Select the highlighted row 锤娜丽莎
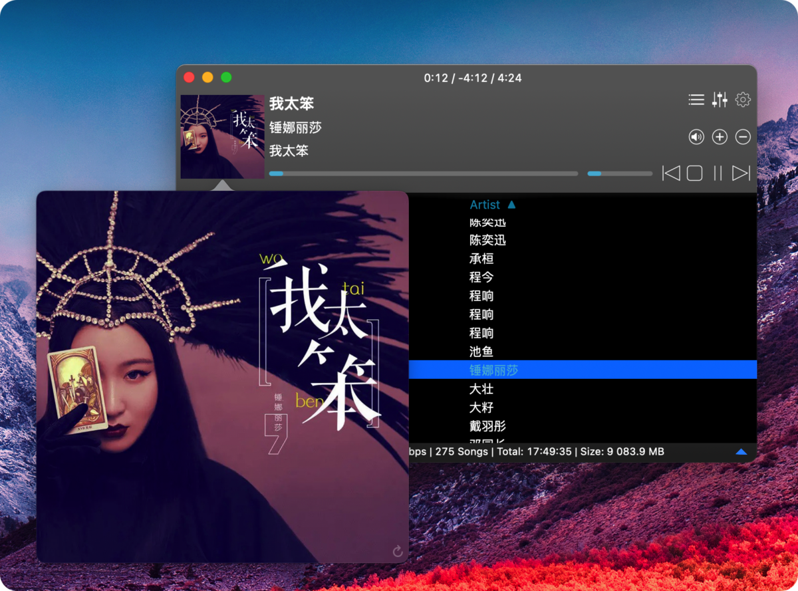Screen dimensions: 798x591 (x=583, y=370)
